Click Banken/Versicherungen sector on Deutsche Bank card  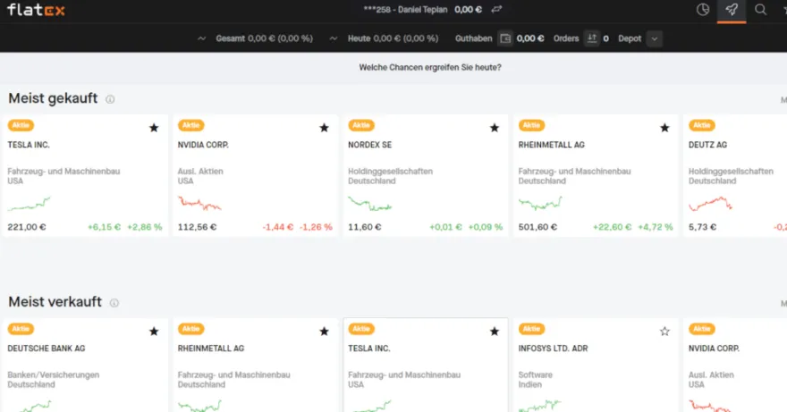coord(53,374)
